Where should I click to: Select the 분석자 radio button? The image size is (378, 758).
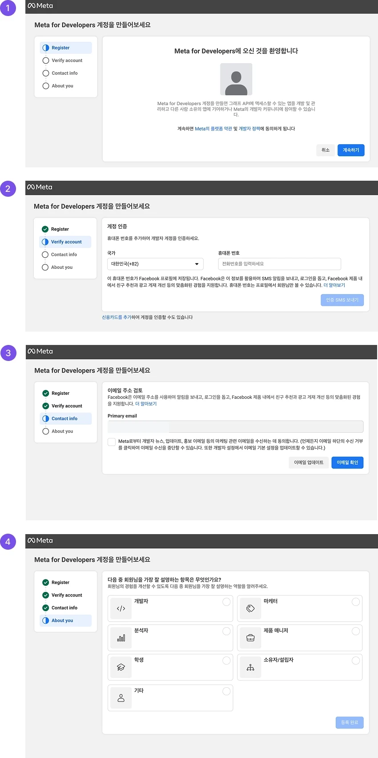(x=226, y=631)
